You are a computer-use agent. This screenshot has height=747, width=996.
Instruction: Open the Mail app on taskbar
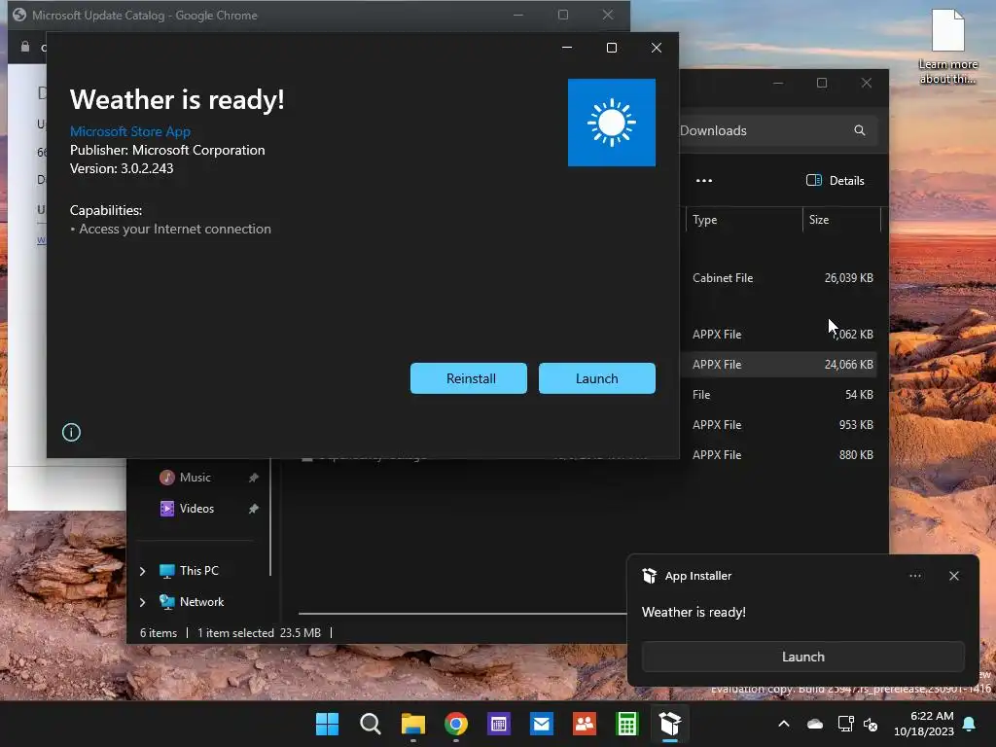click(542, 724)
